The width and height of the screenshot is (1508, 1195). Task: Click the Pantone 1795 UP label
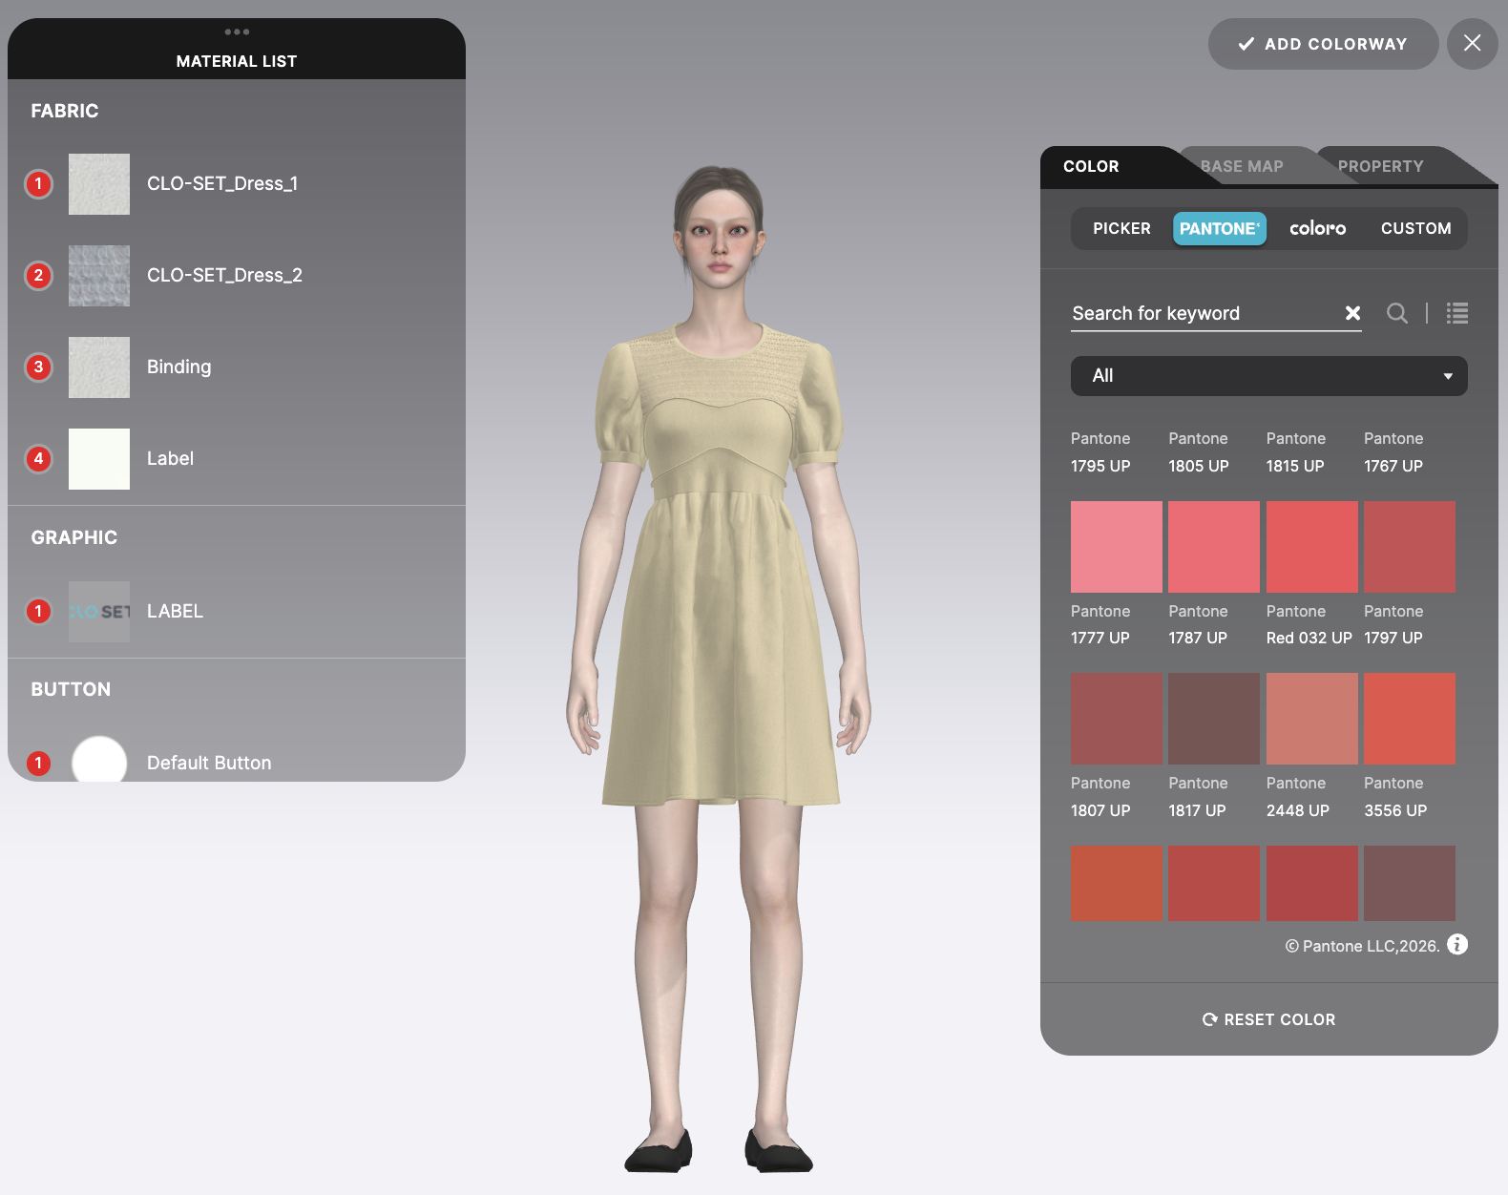tap(1100, 452)
